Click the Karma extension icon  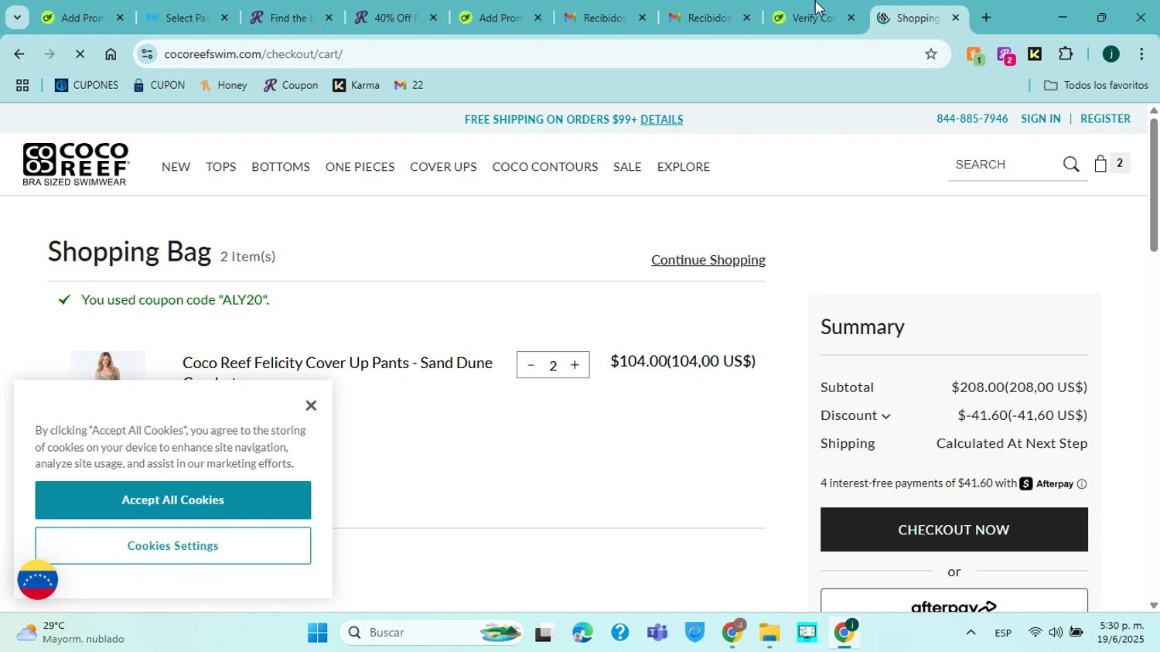click(x=1035, y=54)
